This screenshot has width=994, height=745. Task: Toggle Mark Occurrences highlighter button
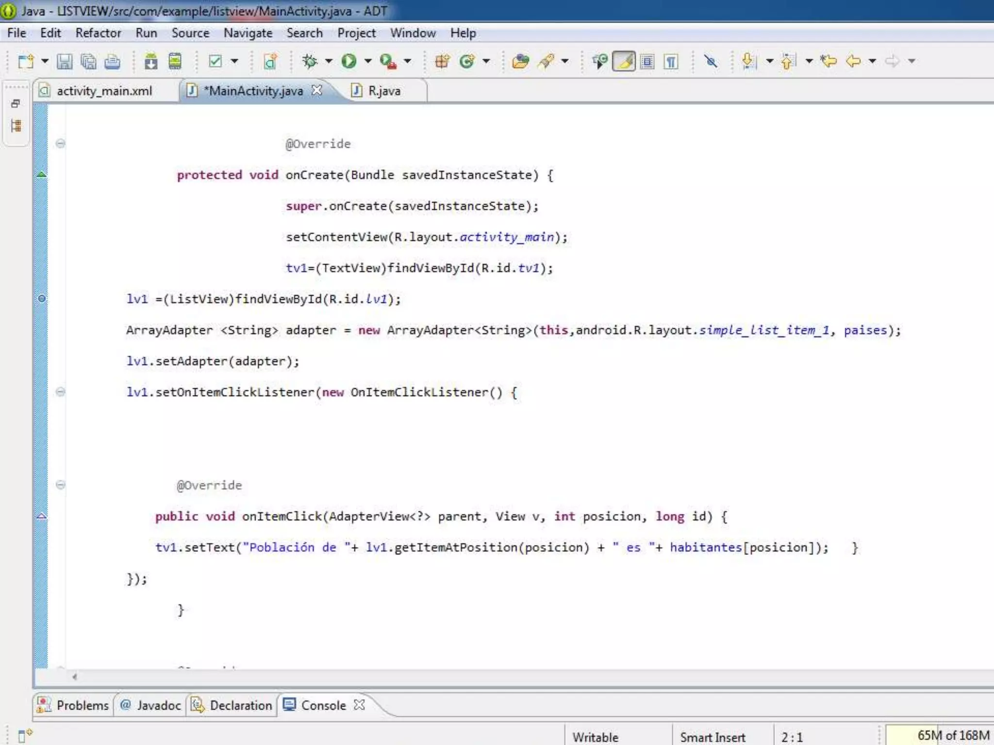point(624,62)
